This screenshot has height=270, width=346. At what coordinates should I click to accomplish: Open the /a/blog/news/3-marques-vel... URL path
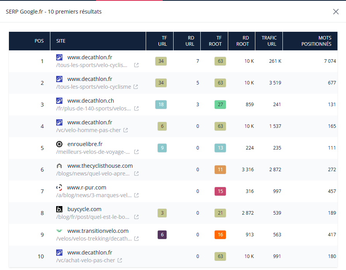(x=94, y=195)
